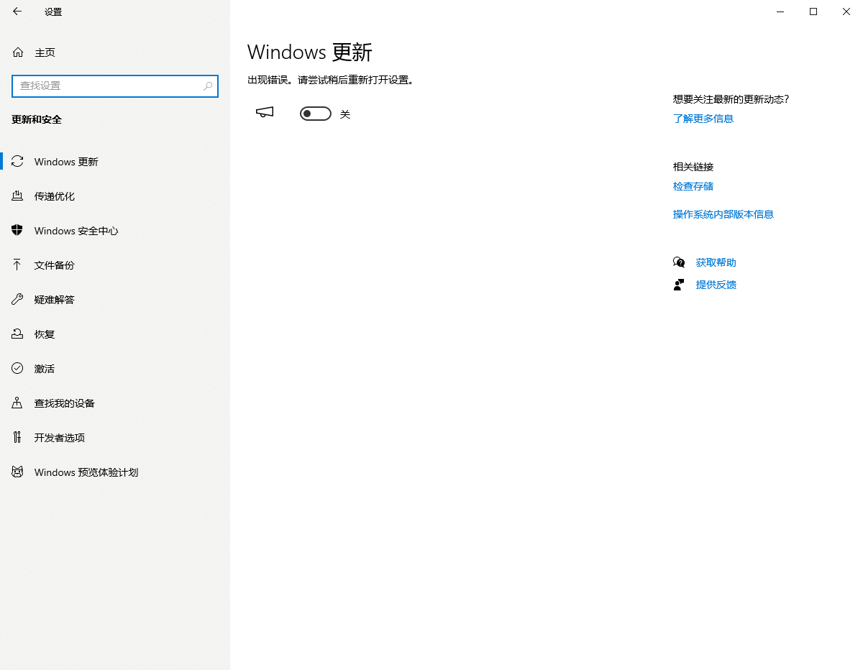Click the 恢复 recovery icon
The image size is (863, 670).
pyautogui.click(x=18, y=334)
